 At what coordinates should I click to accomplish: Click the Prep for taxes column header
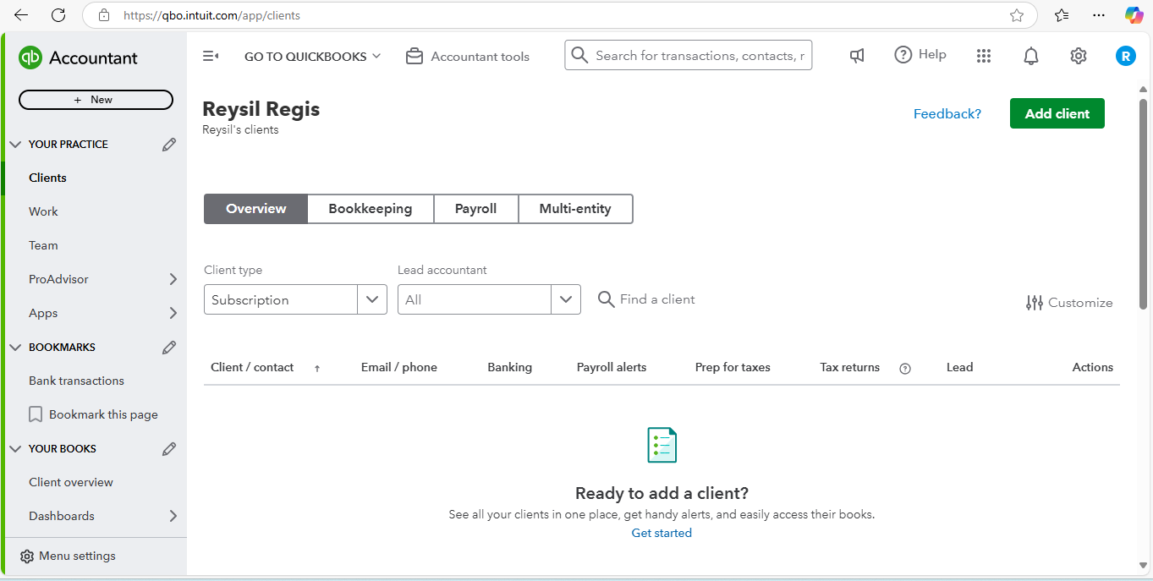(733, 368)
